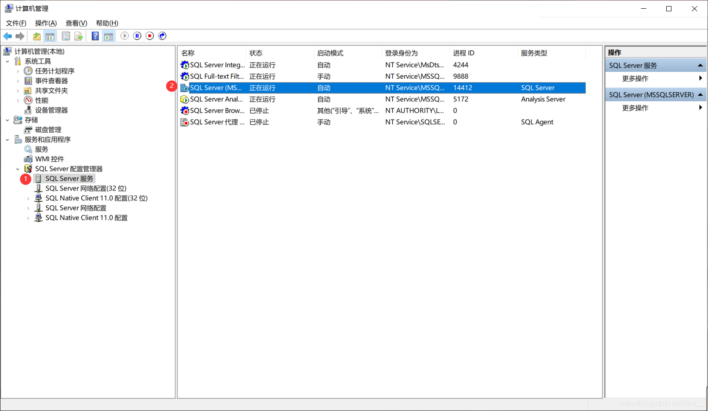
Task: Select the SQL Server (MS... service row
Action: pos(383,88)
